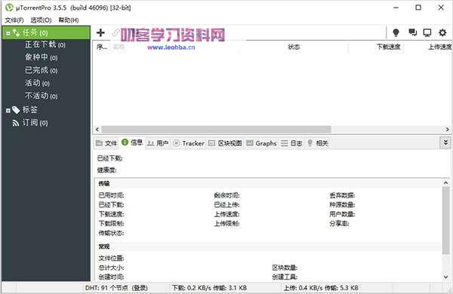
Task: Click the uTorrent logo in the title bar
Action: (x=9, y=8)
